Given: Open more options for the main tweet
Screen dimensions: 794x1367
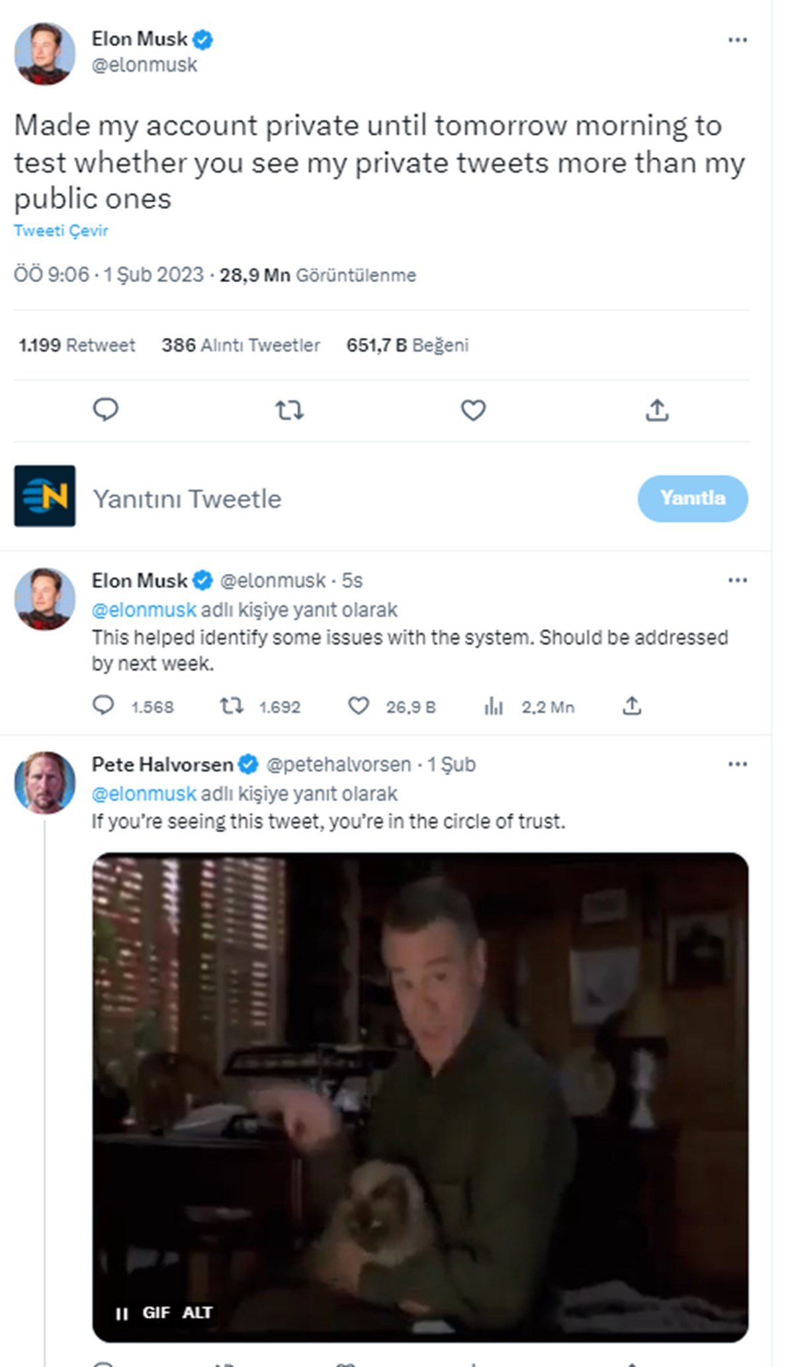Looking at the screenshot, I should tap(737, 40).
